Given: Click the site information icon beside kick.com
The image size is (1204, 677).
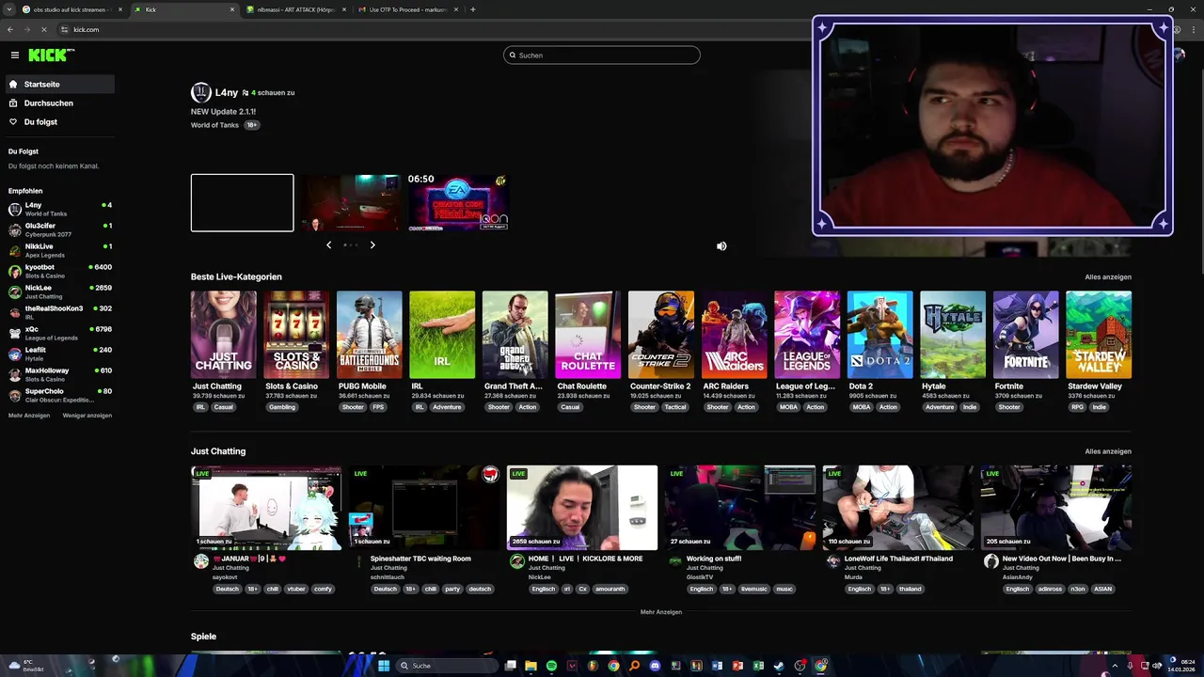Looking at the screenshot, I should pos(65,30).
